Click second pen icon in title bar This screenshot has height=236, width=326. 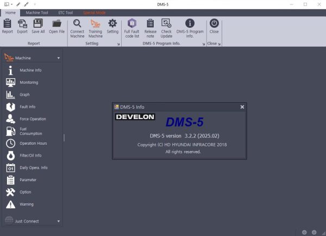coord(26,4)
